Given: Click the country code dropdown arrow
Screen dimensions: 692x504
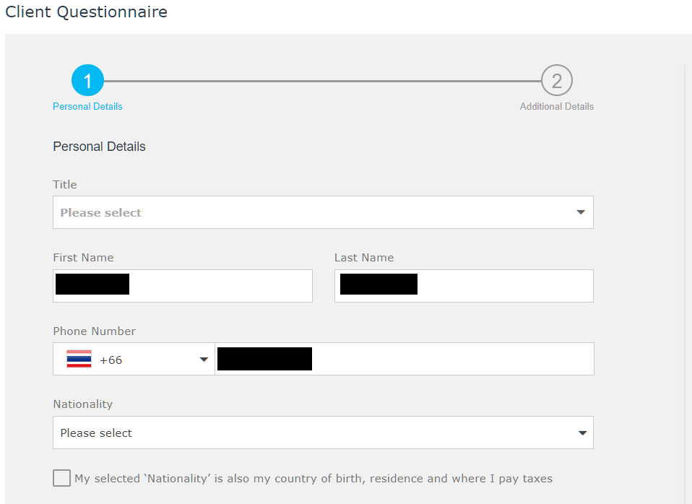Looking at the screenshot, I should (x=204, y=360).
